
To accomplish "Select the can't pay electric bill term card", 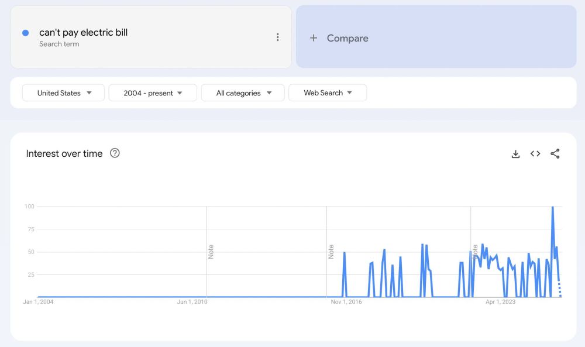I will pyautogui.click(x=151, y=36).
